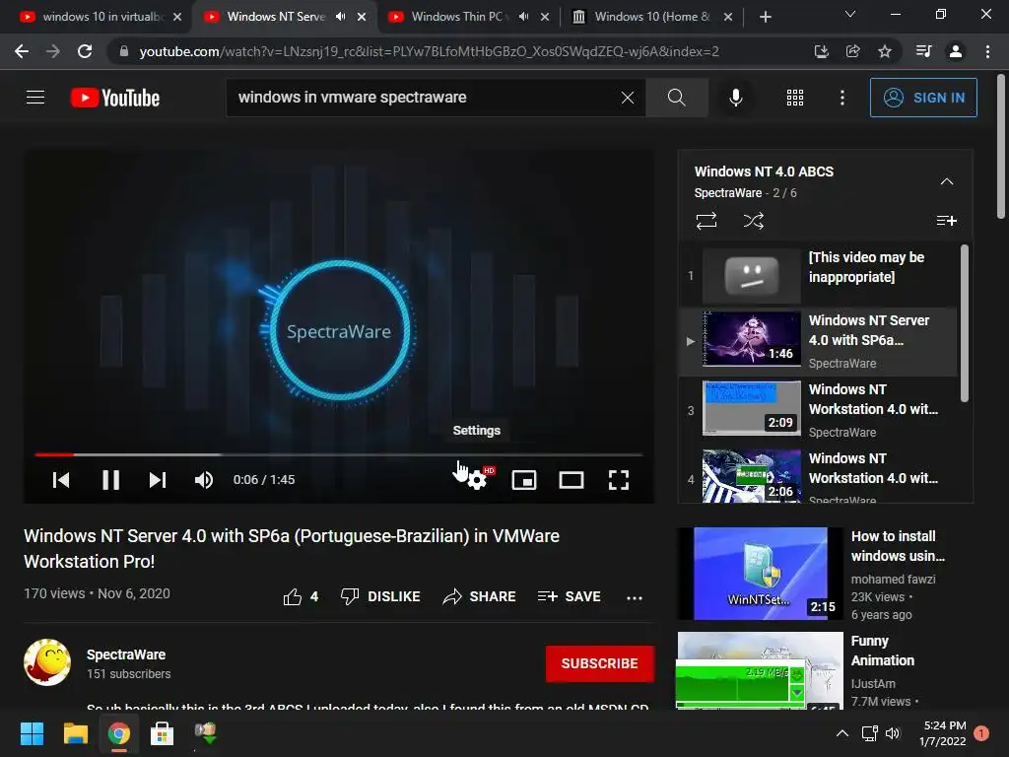View site information lock icon
This screenshot has height=757, width=1009.
pos(123,51)
